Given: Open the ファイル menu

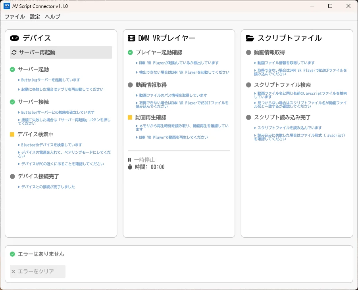Looking at the screenshot, I should click(x=15, y=17).
